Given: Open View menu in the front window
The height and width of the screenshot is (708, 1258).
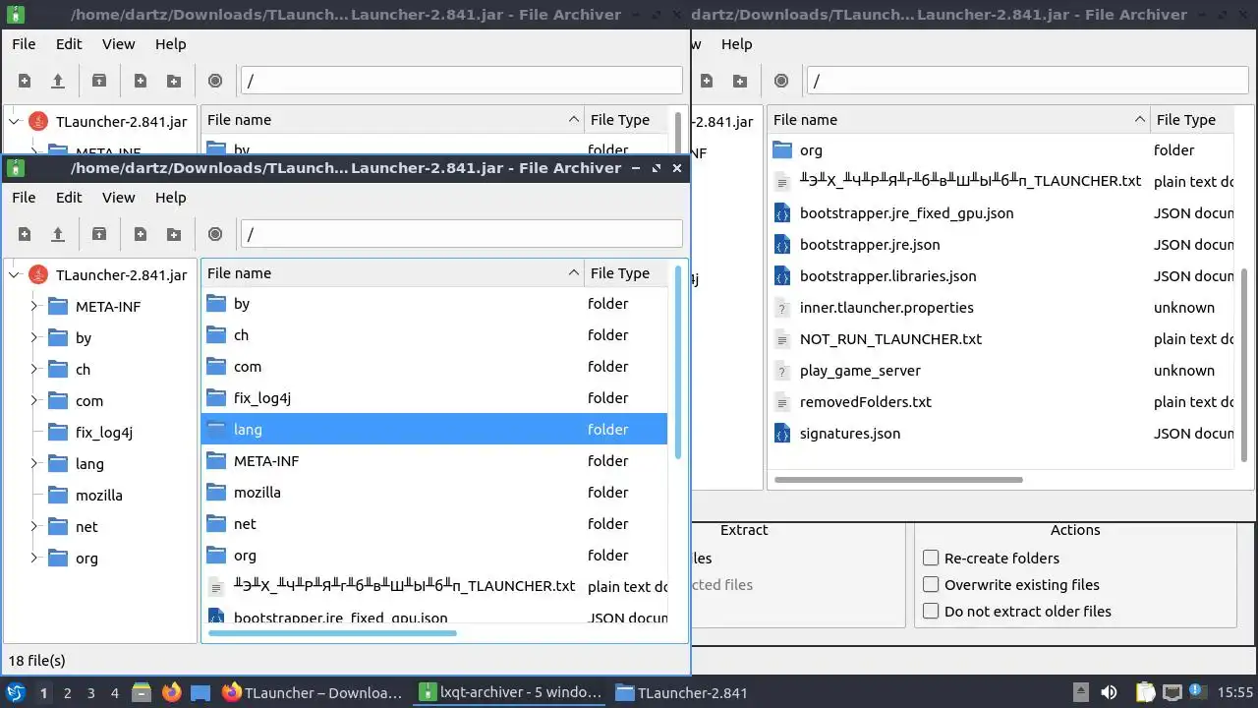Looking at the screenshot, I should pos(119,198).
